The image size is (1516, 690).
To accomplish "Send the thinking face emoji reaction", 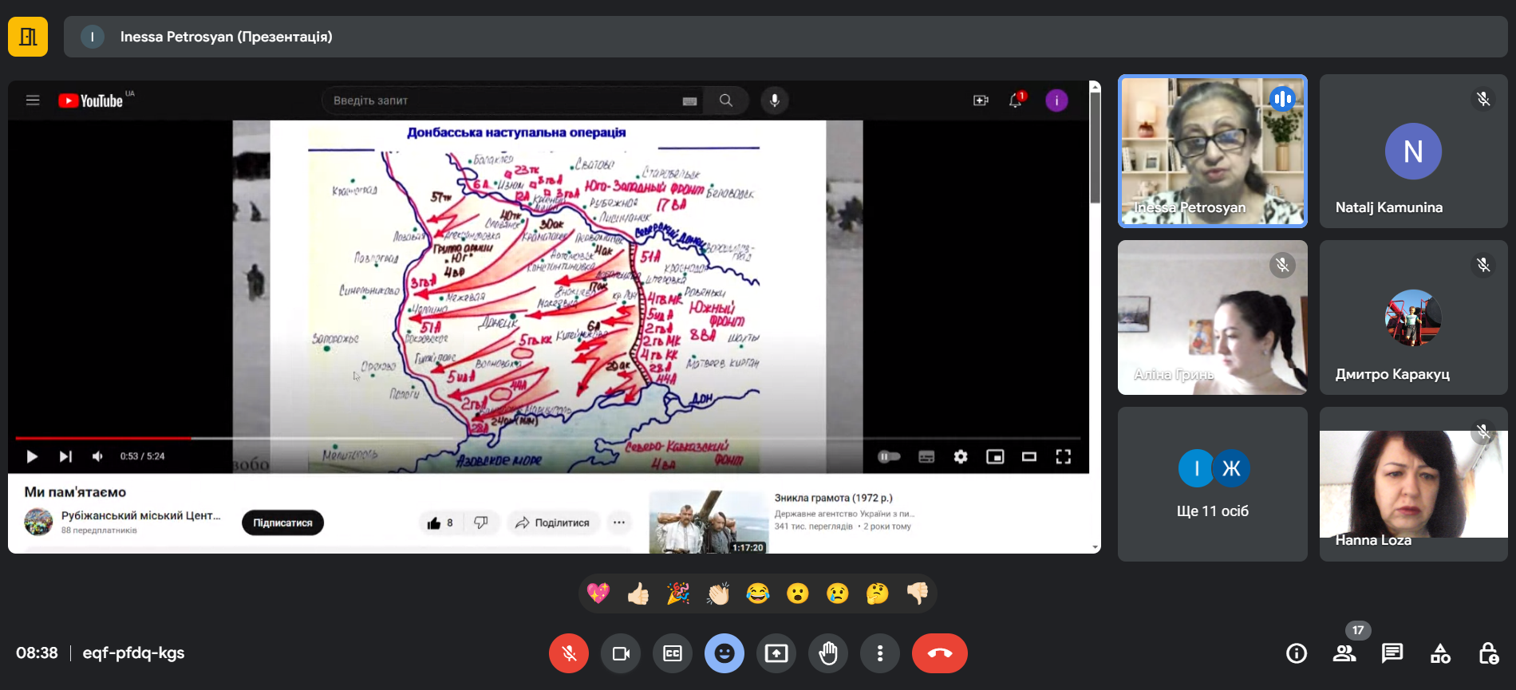I will click(x=877, y=593).
